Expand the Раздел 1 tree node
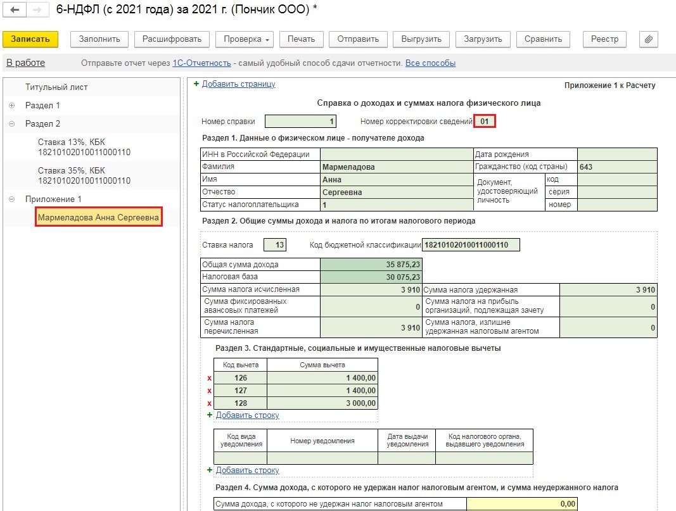 tap(11, 106)
